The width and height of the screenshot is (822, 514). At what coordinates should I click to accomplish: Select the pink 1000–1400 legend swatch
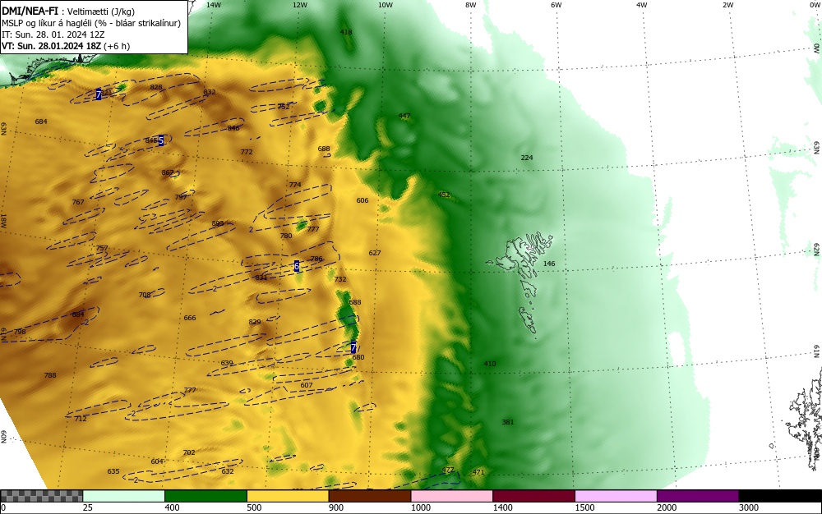[452, 496]
